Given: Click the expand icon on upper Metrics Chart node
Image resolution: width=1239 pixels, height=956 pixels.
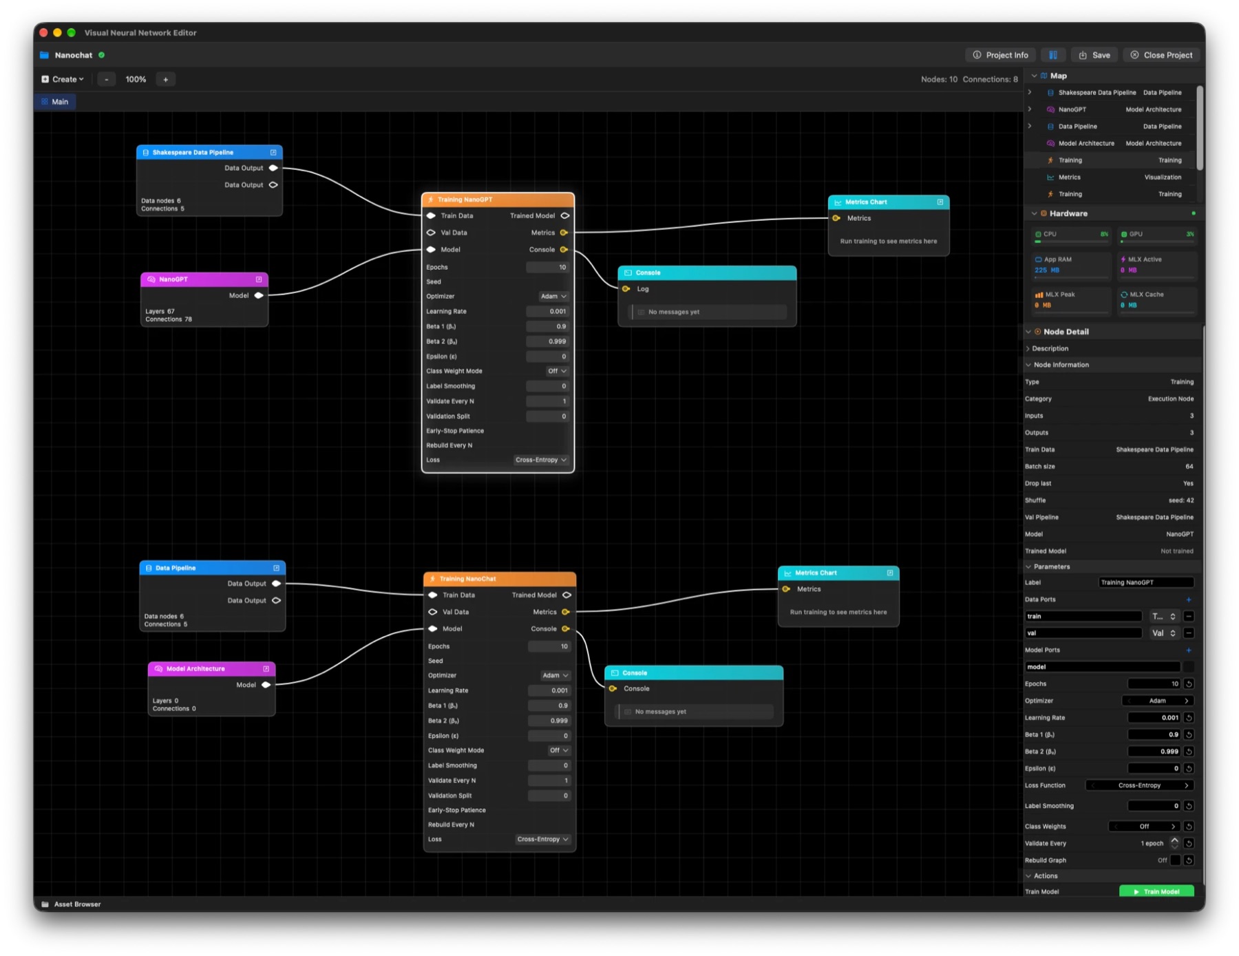Looking at the screenshot, I should (x=940, y=202).
